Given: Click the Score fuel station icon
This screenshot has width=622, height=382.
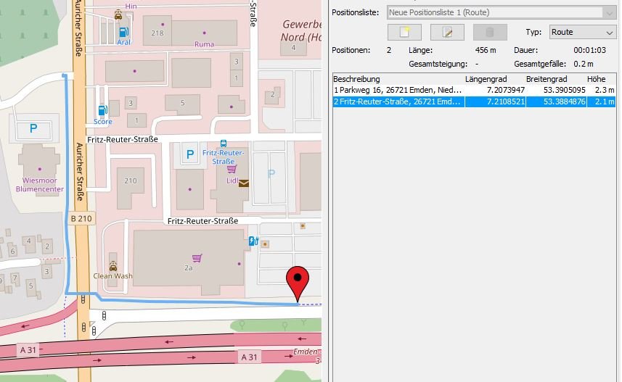Looking at the screenshot, I should click(x=102, y=110).
